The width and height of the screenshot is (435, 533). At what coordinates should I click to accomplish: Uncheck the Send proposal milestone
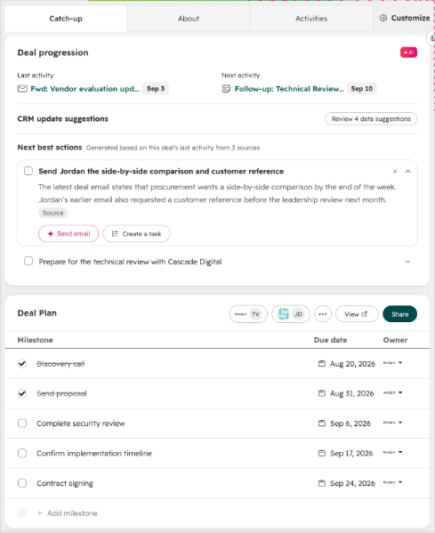(22, 393)
